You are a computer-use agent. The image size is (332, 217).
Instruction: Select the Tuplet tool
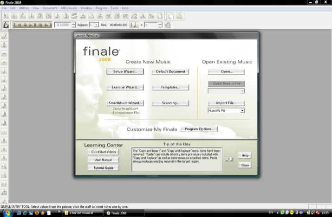coord(83,16)
